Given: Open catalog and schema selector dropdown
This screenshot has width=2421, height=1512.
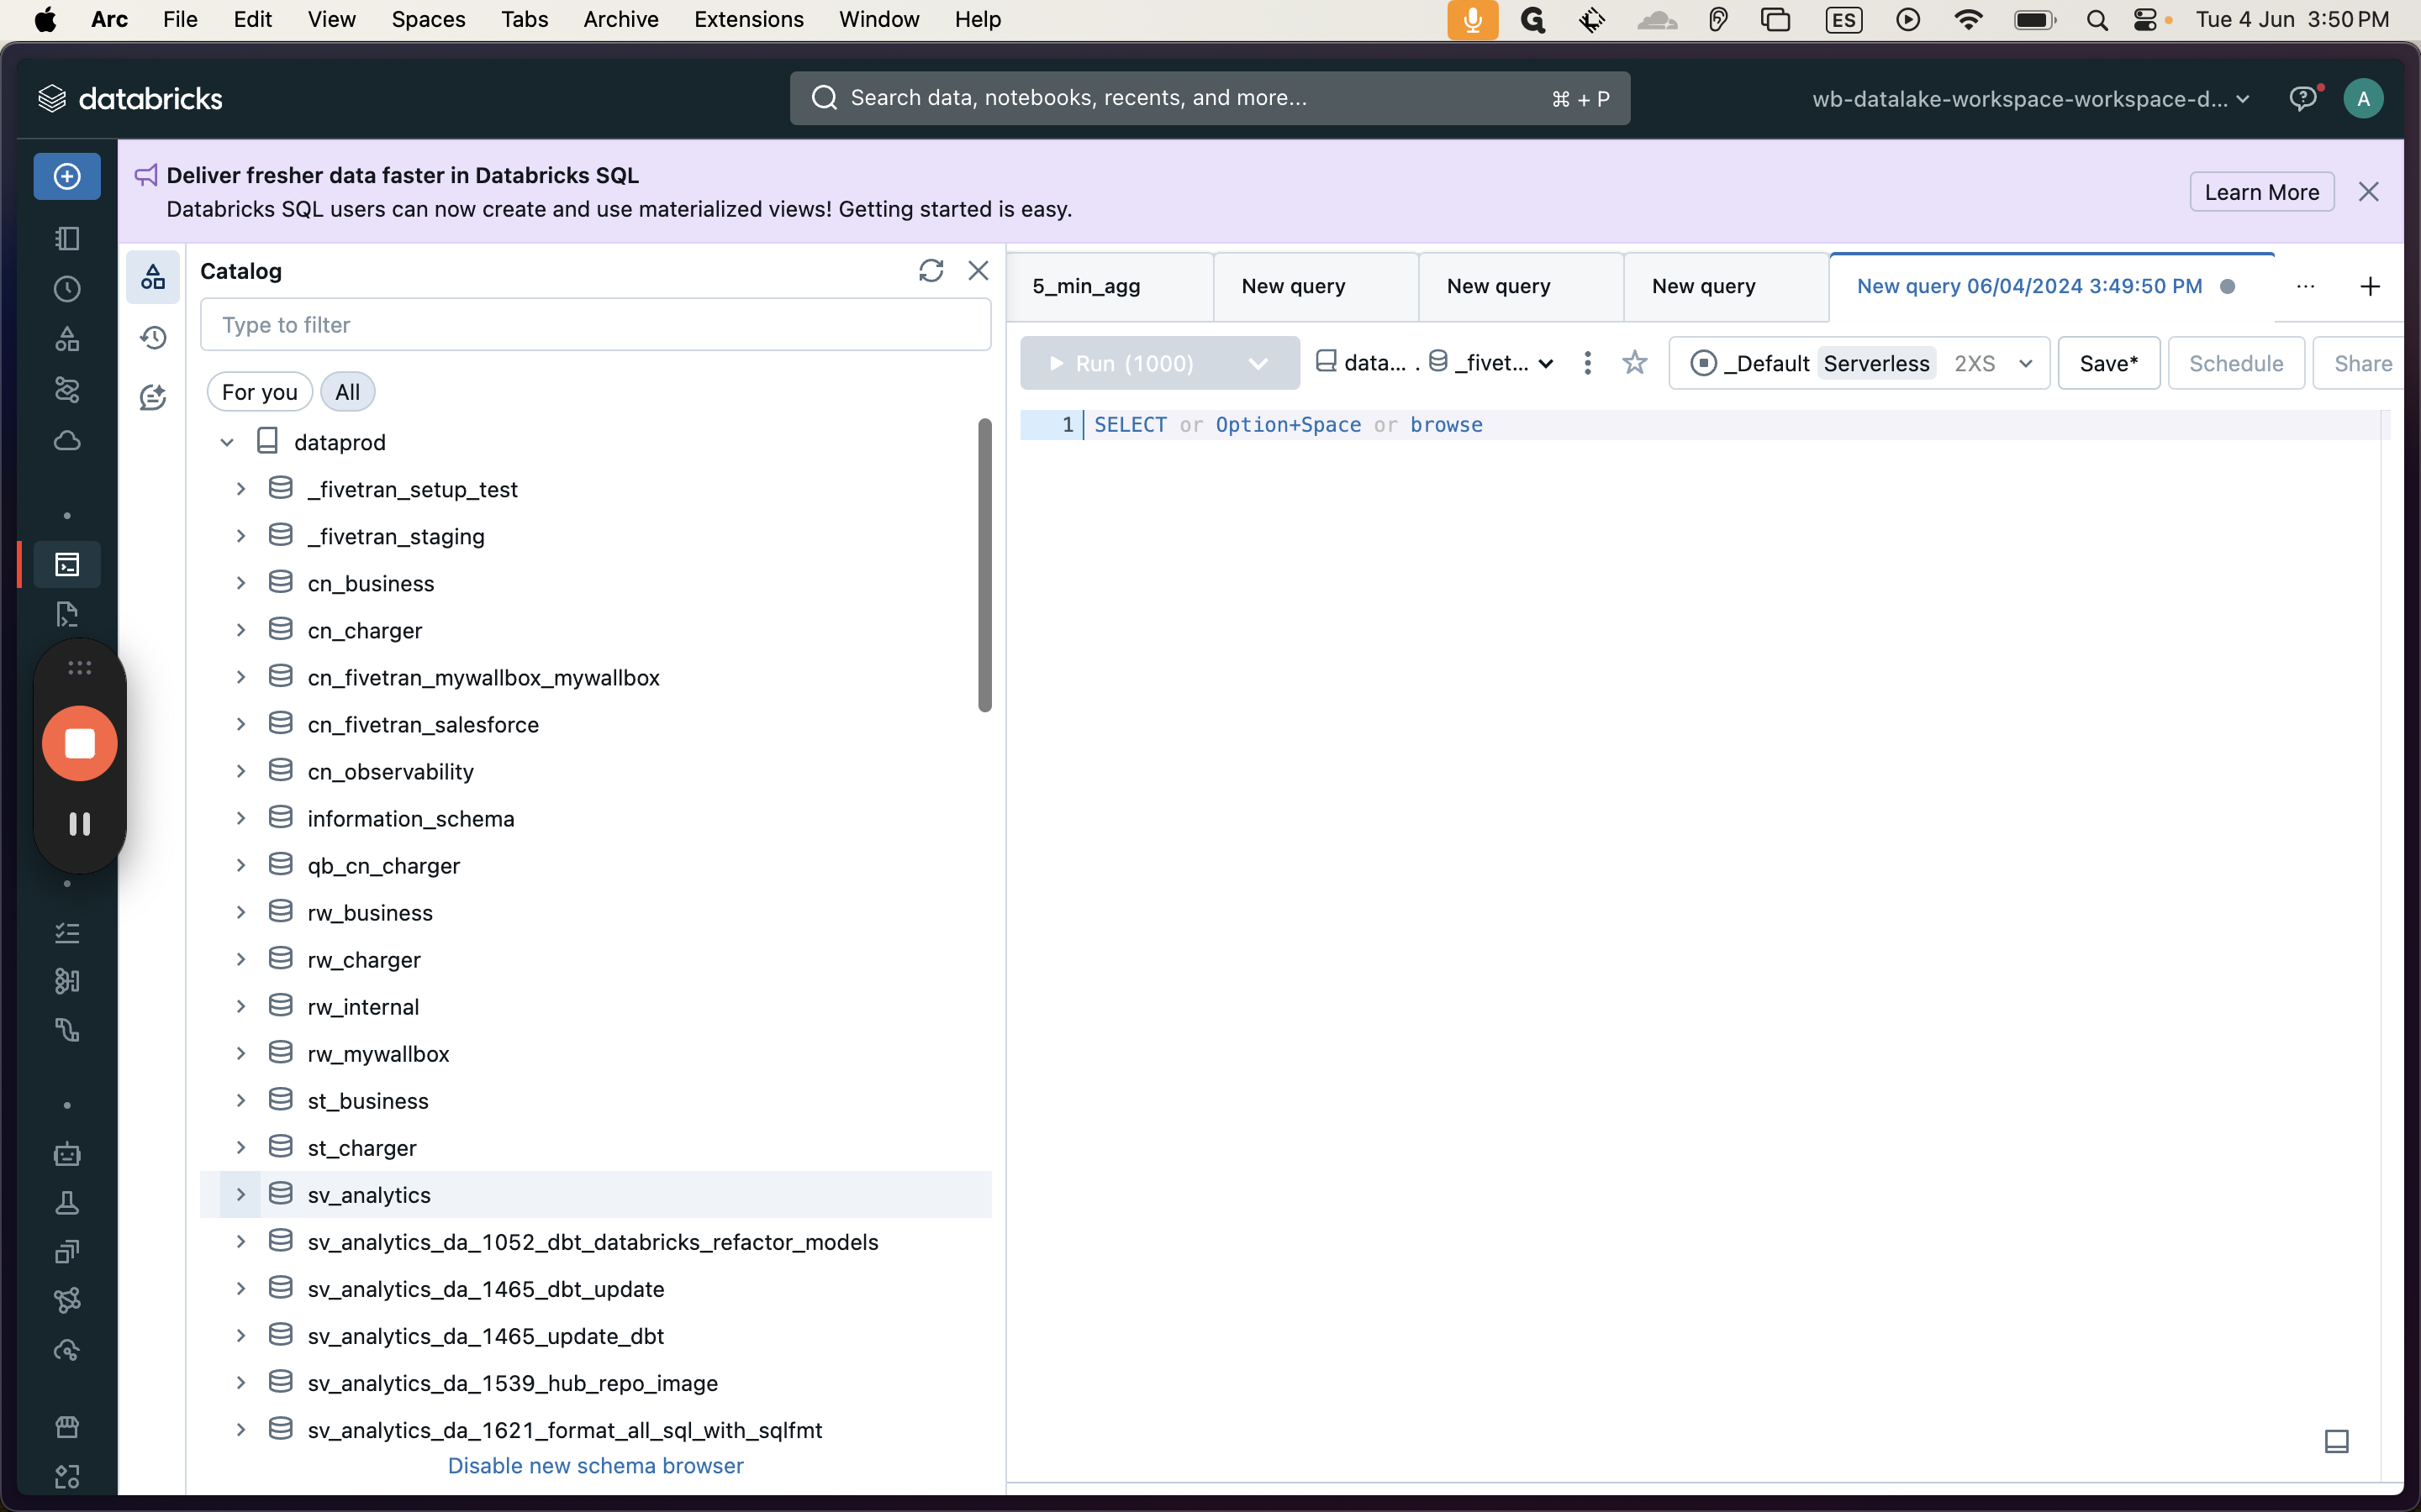Looking at the screenshot, I should coord(1436,363).
